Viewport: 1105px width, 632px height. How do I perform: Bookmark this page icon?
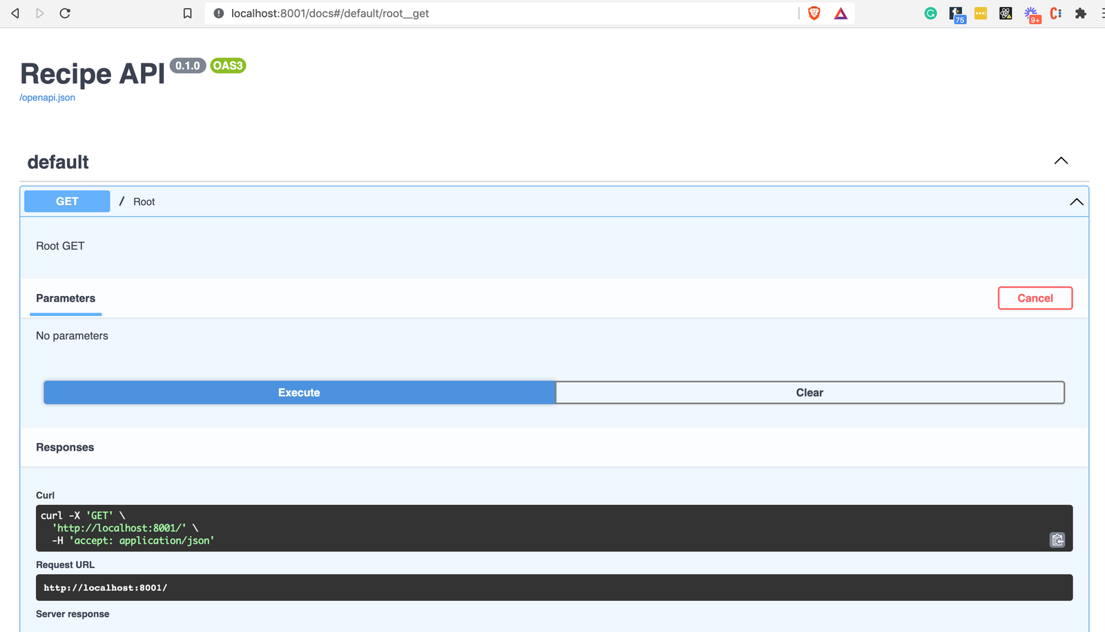[x=187, y=13]
